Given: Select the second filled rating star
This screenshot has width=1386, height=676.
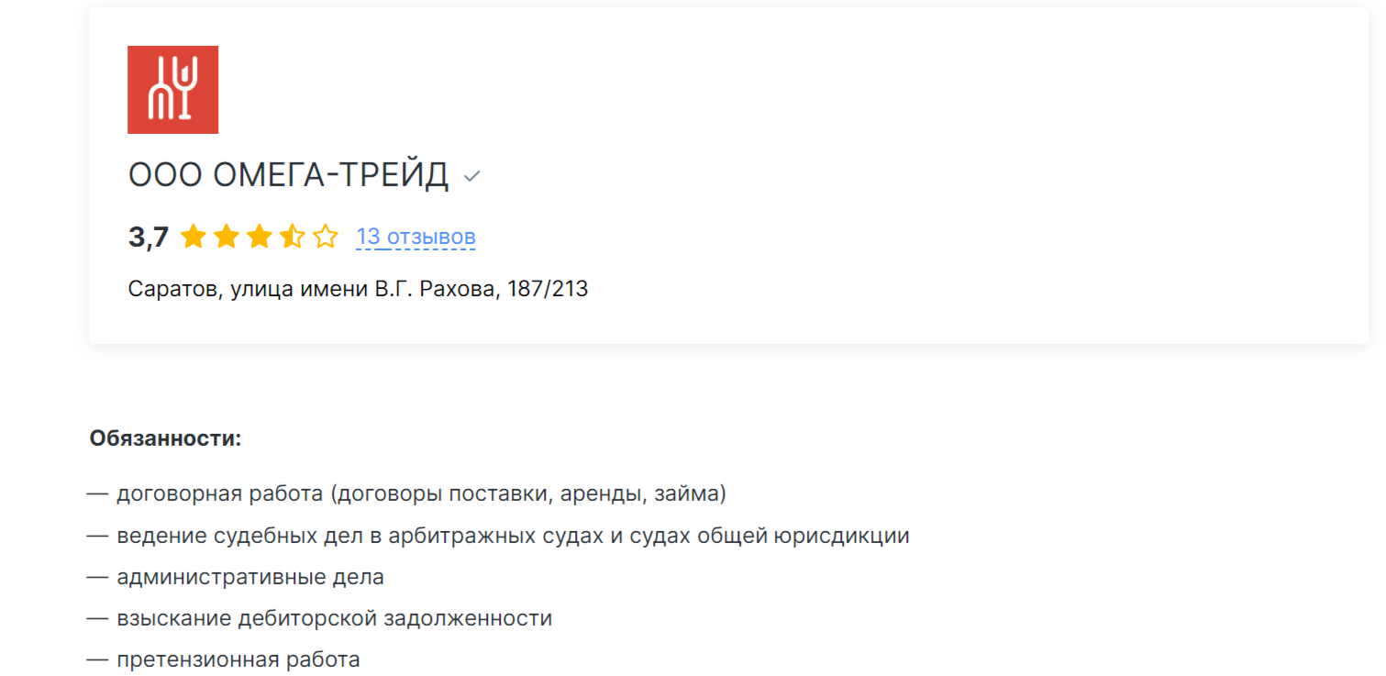Looking at the screenshot, I should click(227, 238).
